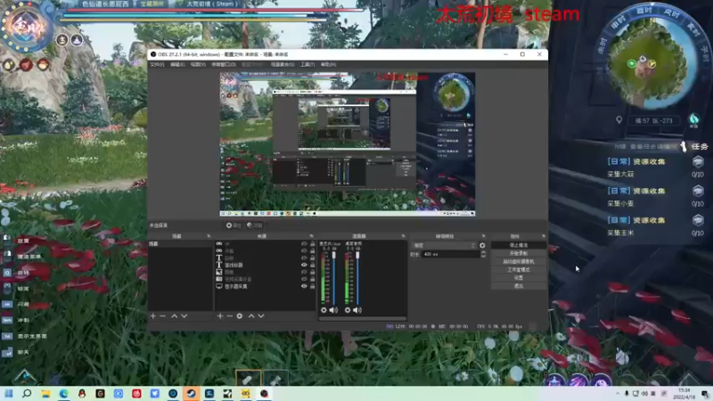Open source properties gear in Sources toolbar

pyautogui.click(x=240, y=316)
